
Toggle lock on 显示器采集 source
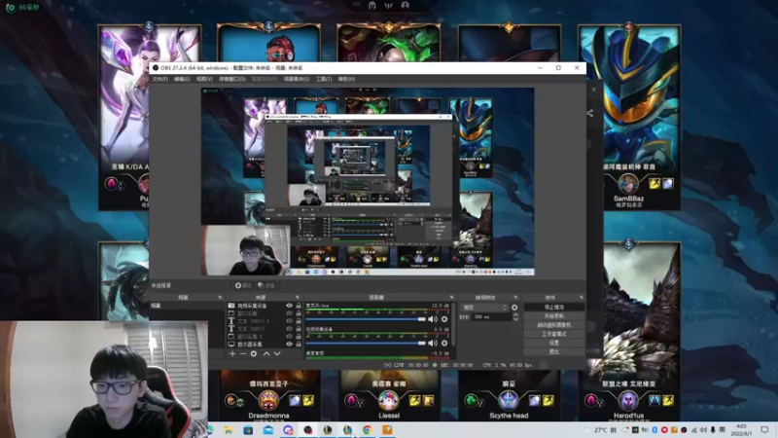click(x=299, y=344)
